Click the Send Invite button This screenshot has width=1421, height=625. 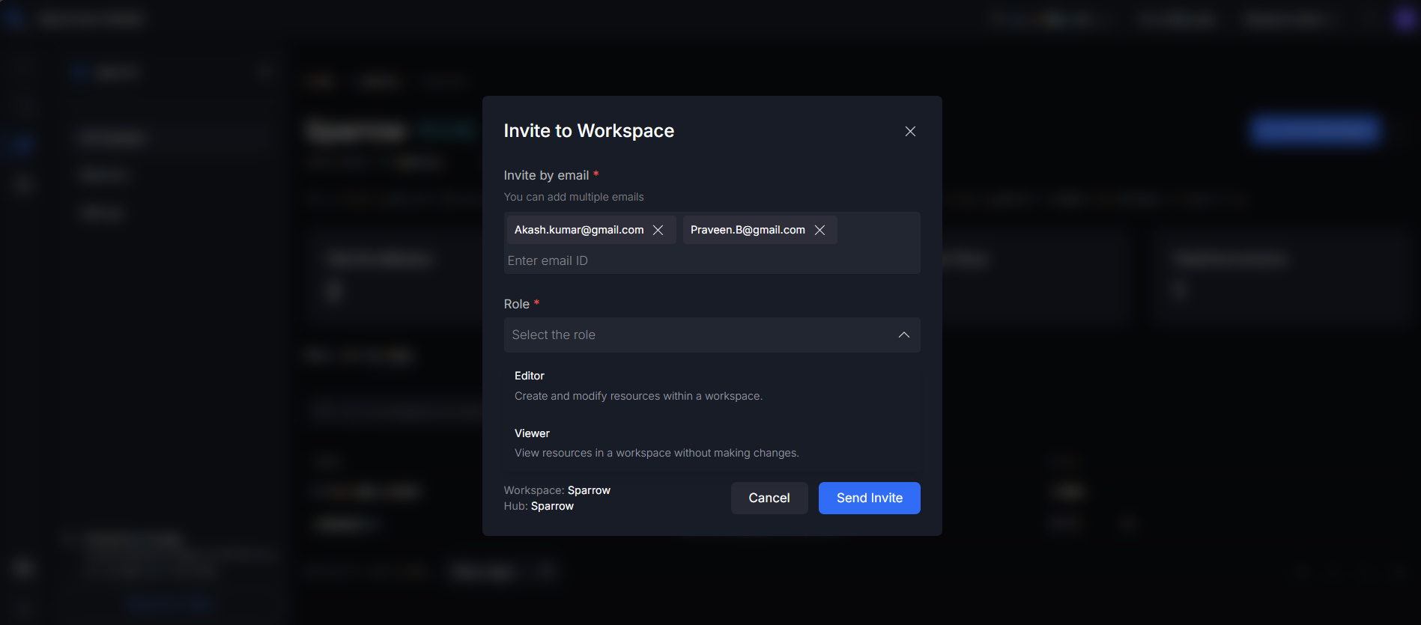tap(869, 498)
